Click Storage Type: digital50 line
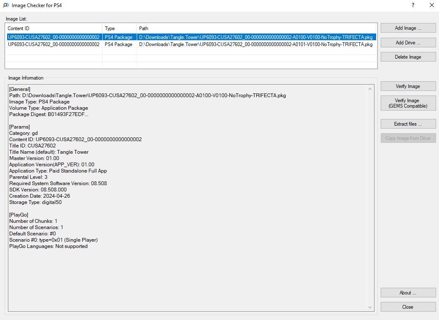 click(35, 202)
